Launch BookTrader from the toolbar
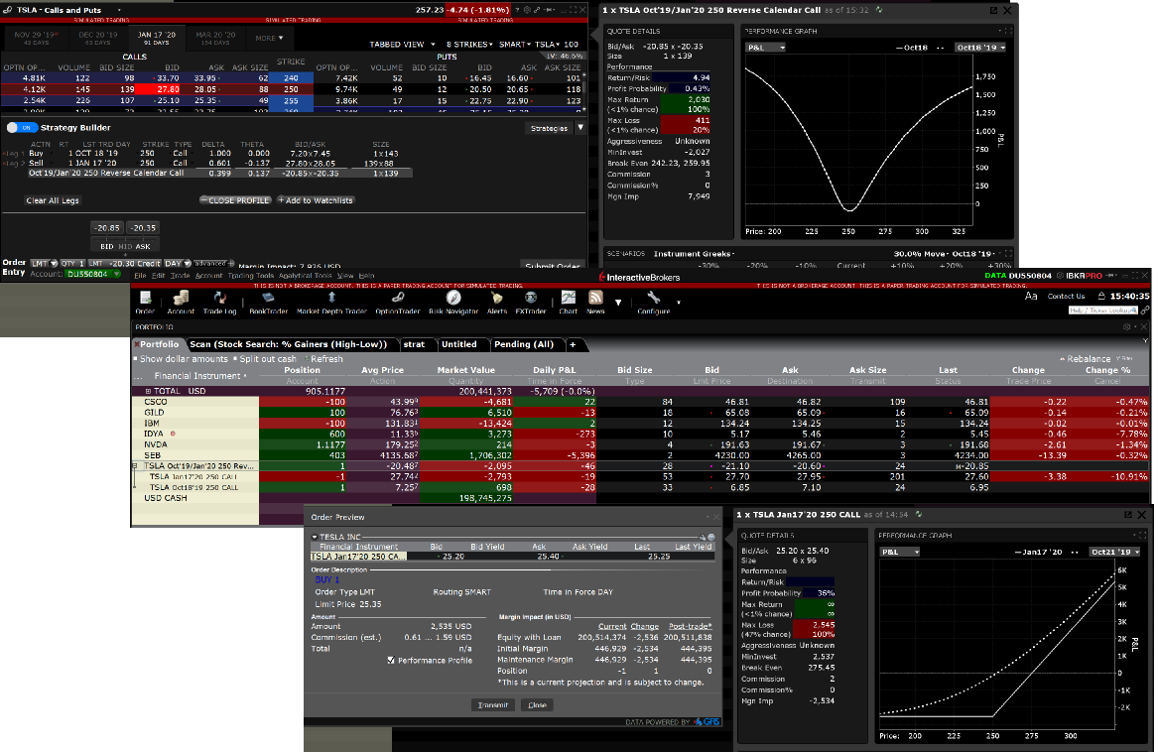This screenshot has width=1158, height=752. [268, 302]
